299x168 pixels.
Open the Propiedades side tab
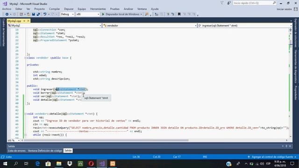click(296, 93)
